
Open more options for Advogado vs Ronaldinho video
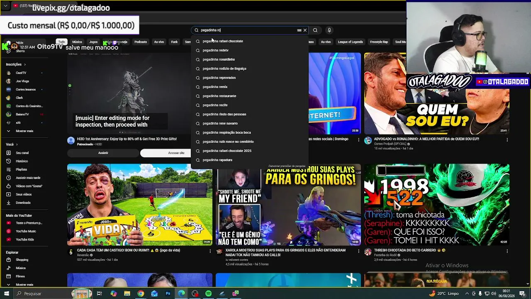[507, 140]
